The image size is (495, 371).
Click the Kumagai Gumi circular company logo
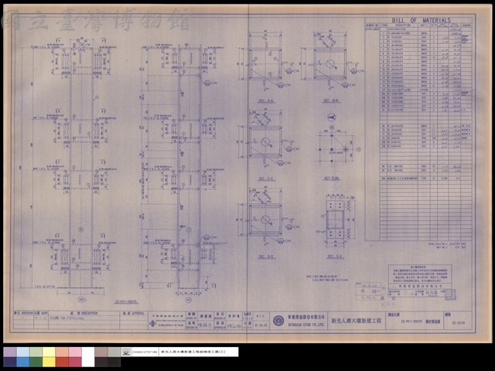click(x=278, y=321)
